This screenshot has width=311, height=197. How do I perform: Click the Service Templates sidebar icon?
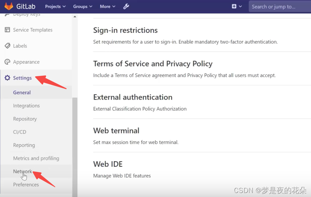(7, 30)
